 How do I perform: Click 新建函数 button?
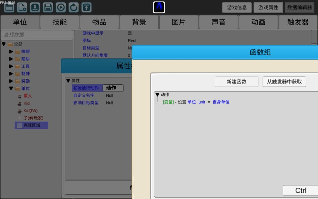pos(236,82)
